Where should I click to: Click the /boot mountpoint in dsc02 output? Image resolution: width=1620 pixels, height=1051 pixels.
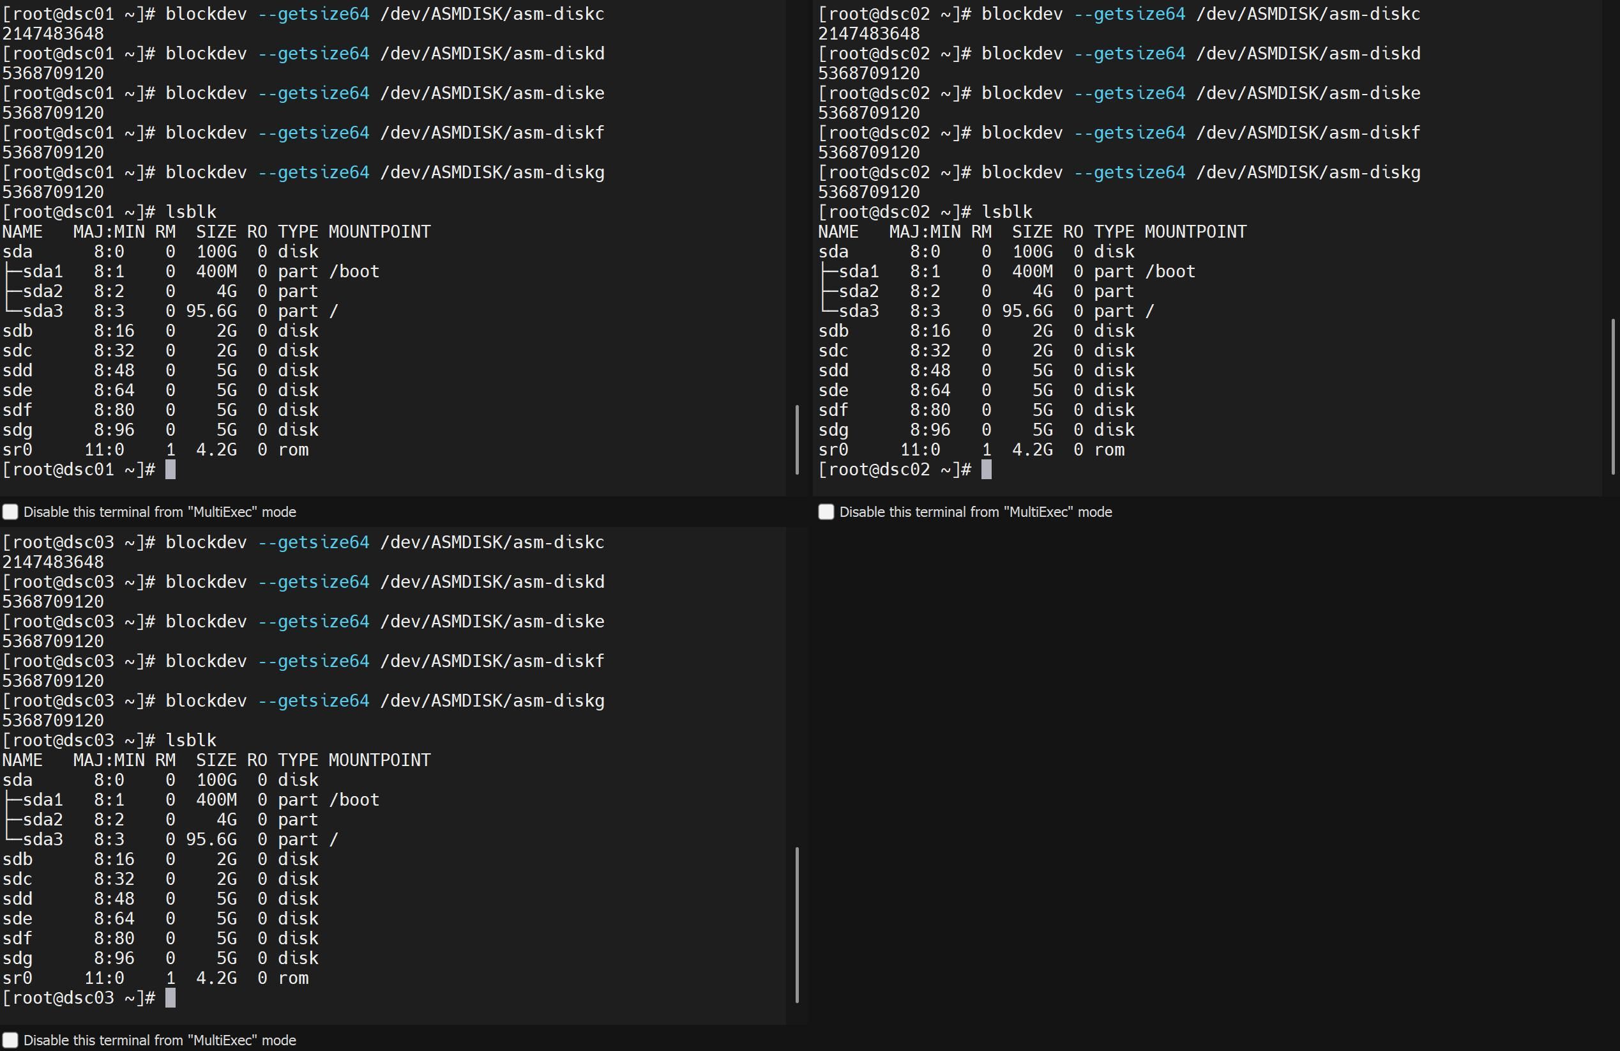(1169, 271)
